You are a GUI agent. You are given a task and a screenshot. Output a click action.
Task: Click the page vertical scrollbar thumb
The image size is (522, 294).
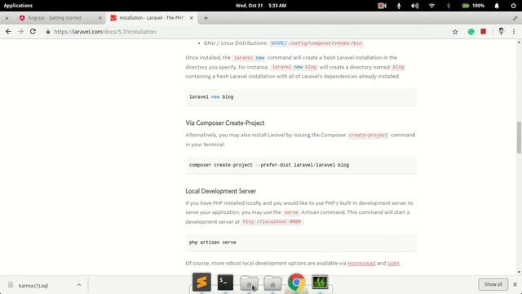(519, 137)
